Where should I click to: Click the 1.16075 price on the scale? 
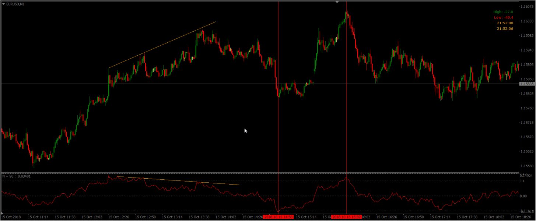527,7
